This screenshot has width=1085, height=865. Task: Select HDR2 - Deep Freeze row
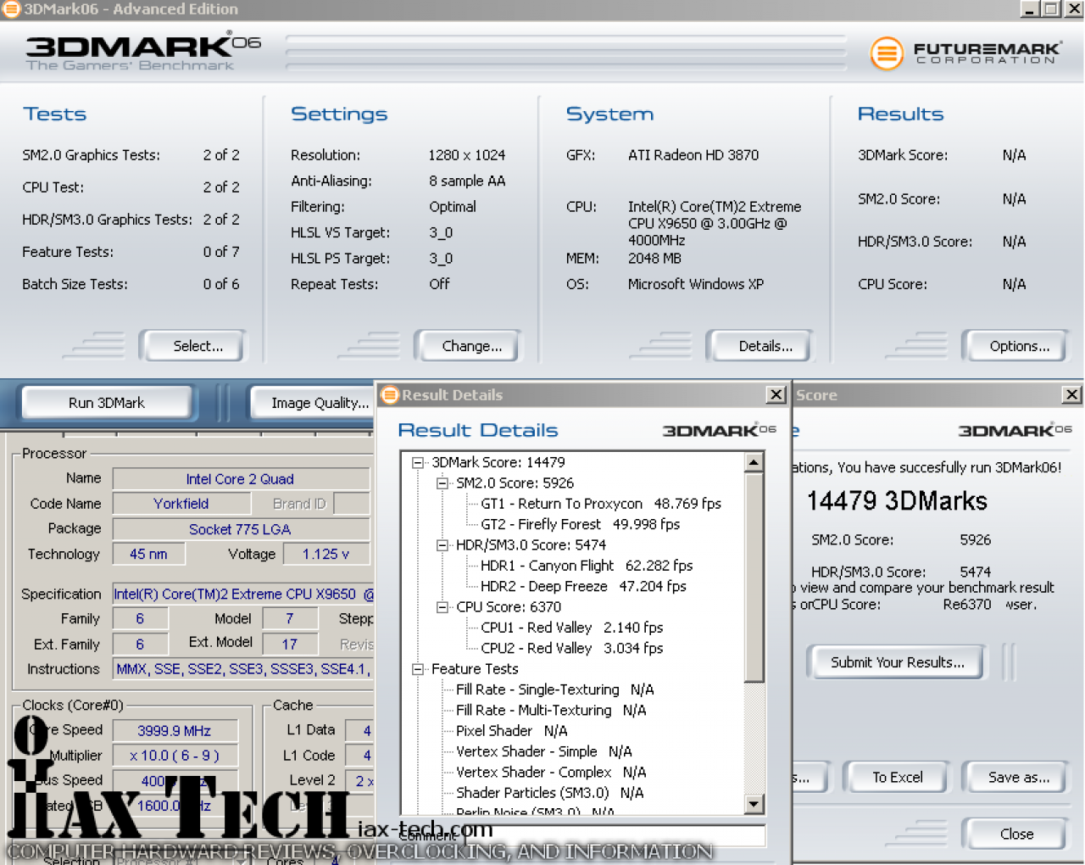click(x=582, y=586)
